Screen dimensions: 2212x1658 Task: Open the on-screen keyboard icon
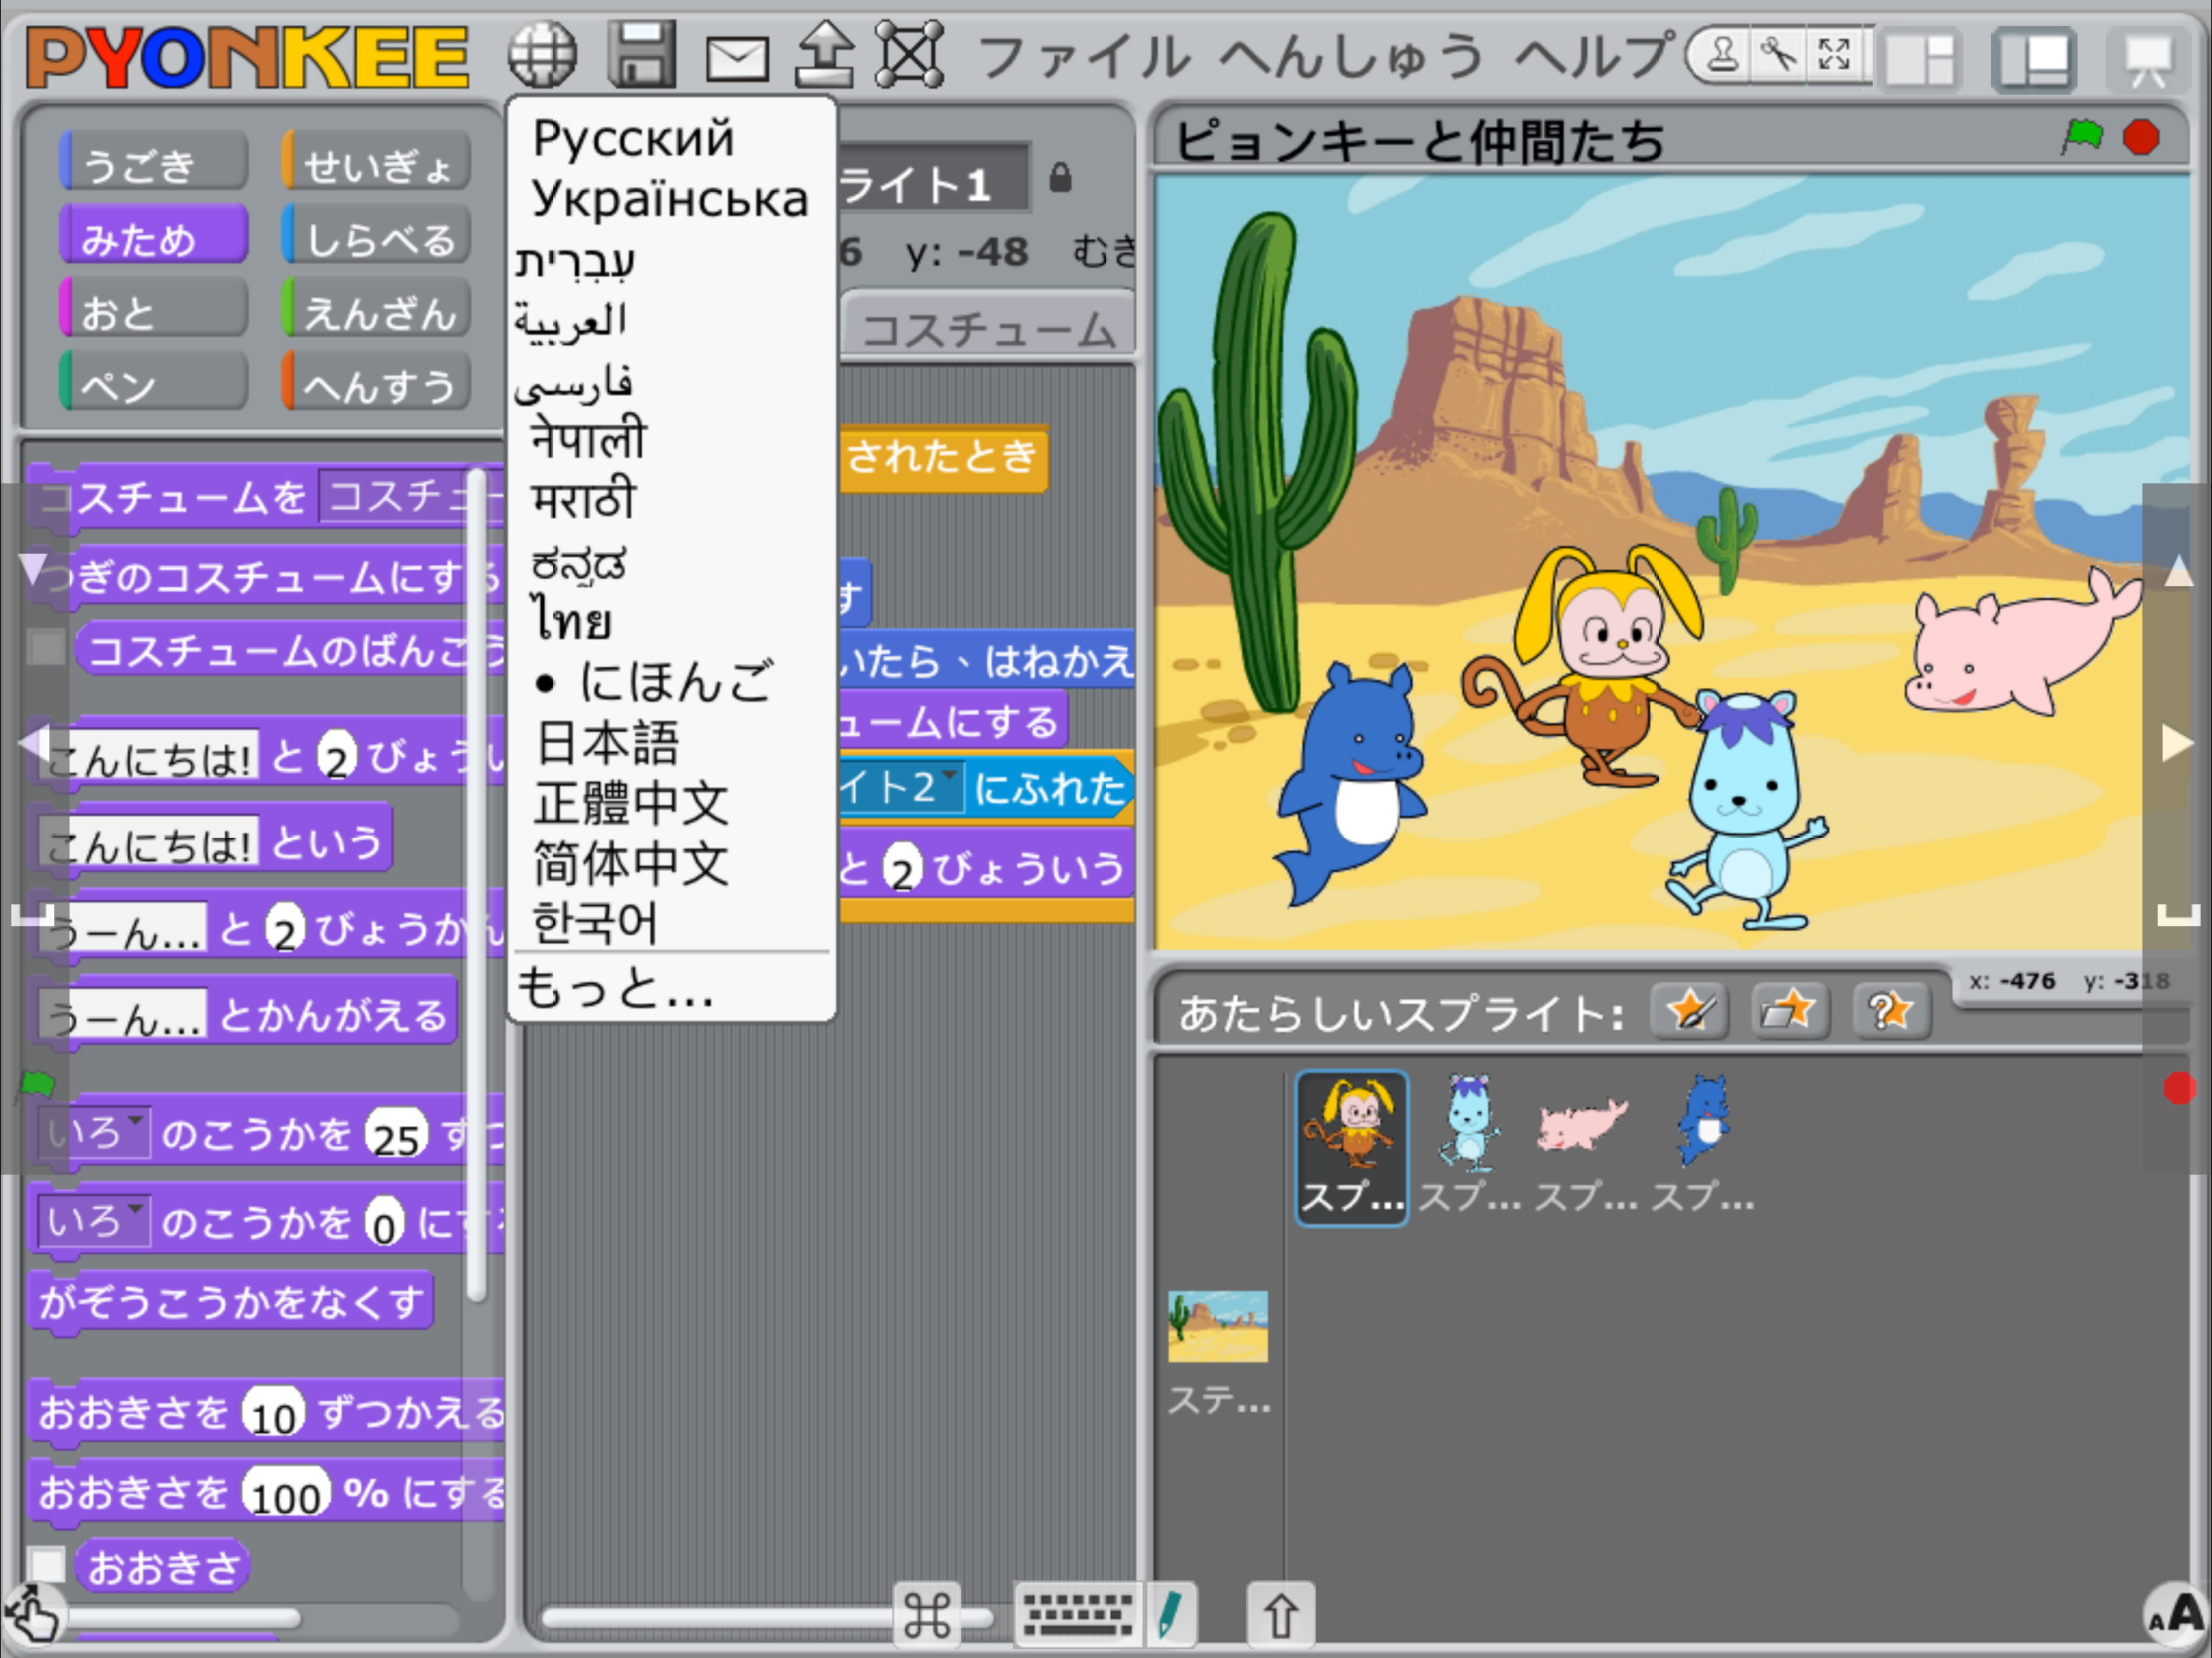pos(1077,1613)
